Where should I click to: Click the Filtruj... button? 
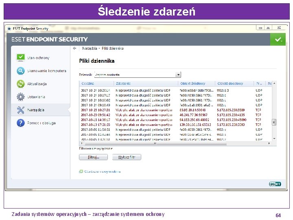pyautogui.click(x=94, y=157)
